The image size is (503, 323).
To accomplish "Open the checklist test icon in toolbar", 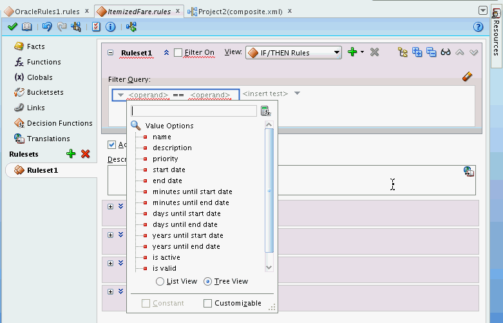I will coord(96,26).
